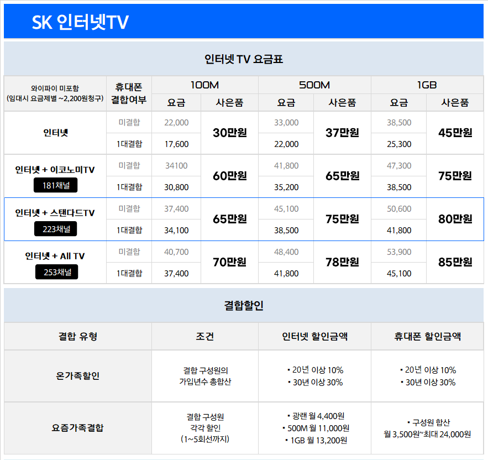Select 스탠다드TV's 75만원 500M gift amount
The height and width of the screenshot is (460, 488).
click(x=342, y=219)
